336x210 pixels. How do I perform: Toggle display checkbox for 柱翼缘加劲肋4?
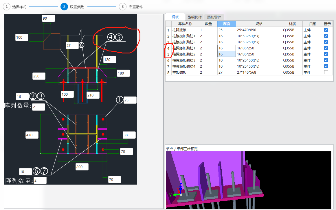pyautogui.click(x=326, y=66)
